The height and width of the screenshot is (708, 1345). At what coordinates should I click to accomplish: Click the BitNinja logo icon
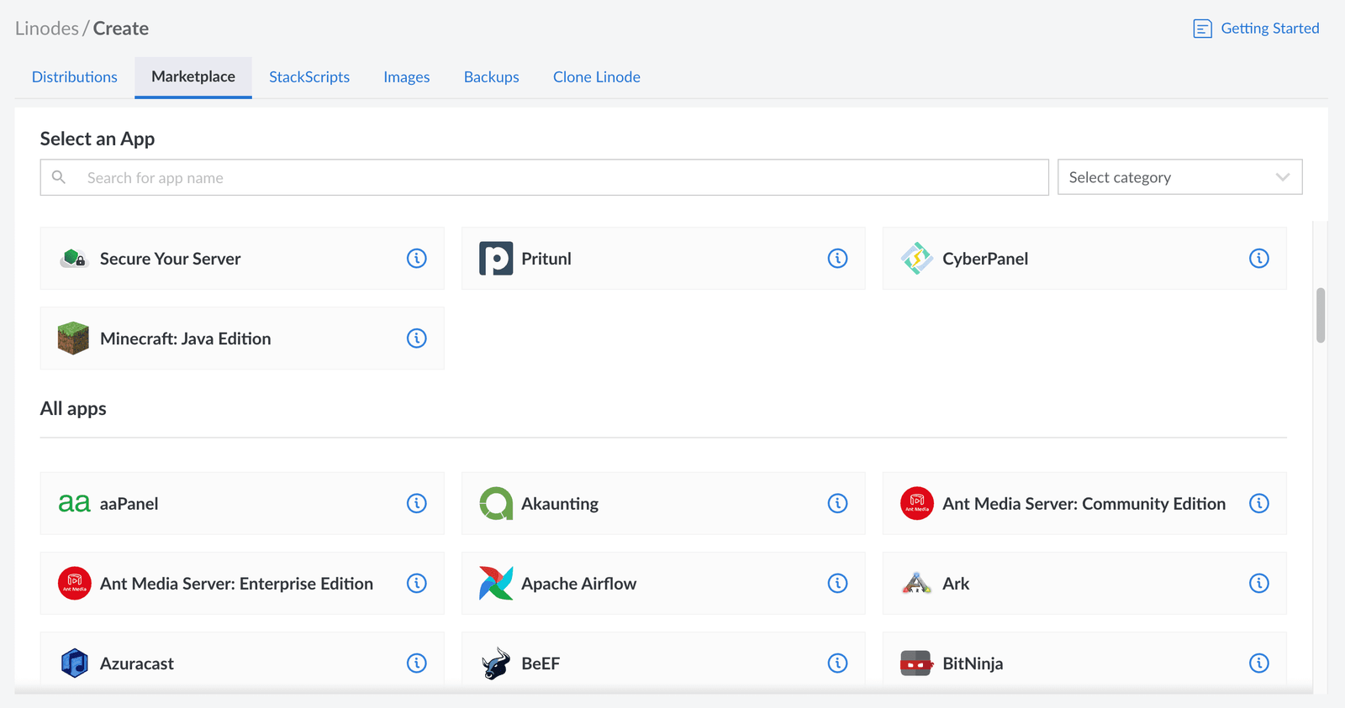917,663
